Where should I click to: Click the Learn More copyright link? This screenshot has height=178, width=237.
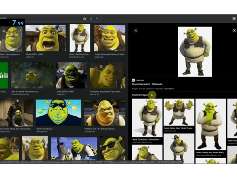pos(169,89)
